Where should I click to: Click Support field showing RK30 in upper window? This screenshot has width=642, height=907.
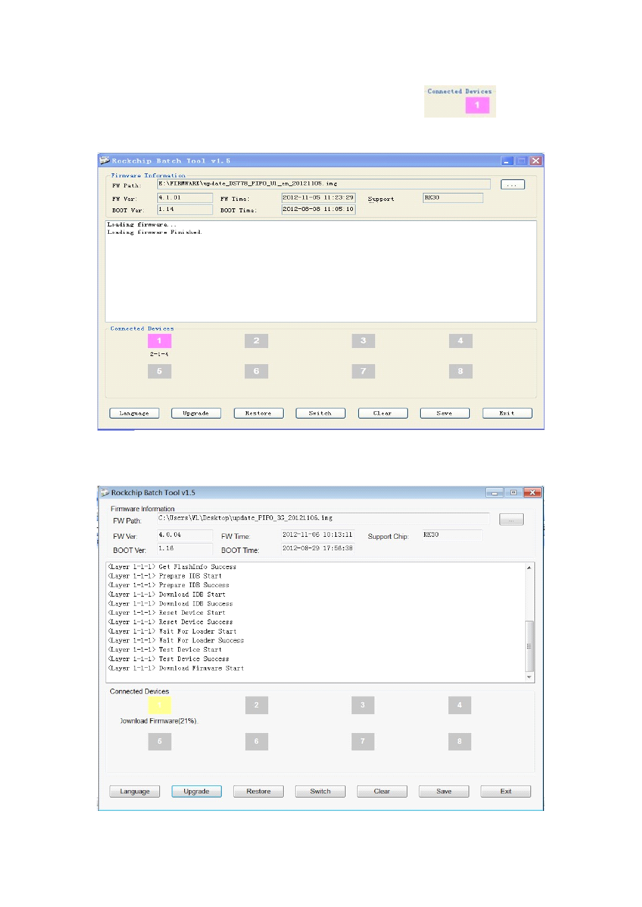453,198
